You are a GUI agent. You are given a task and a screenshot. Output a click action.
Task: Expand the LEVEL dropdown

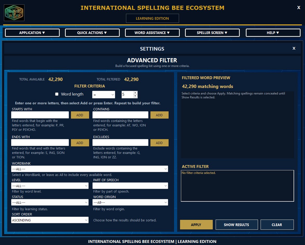coord(50,186)
